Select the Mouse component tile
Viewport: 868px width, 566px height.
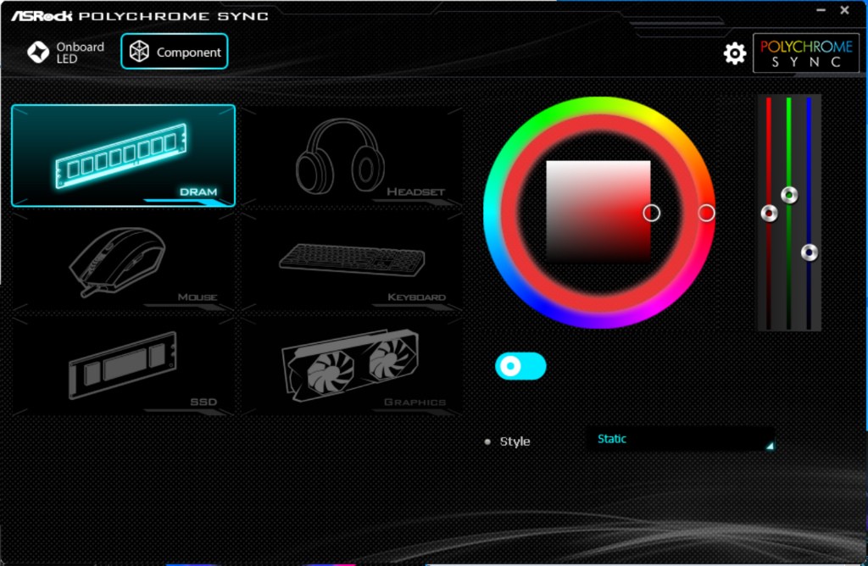(x=123, y=261)
